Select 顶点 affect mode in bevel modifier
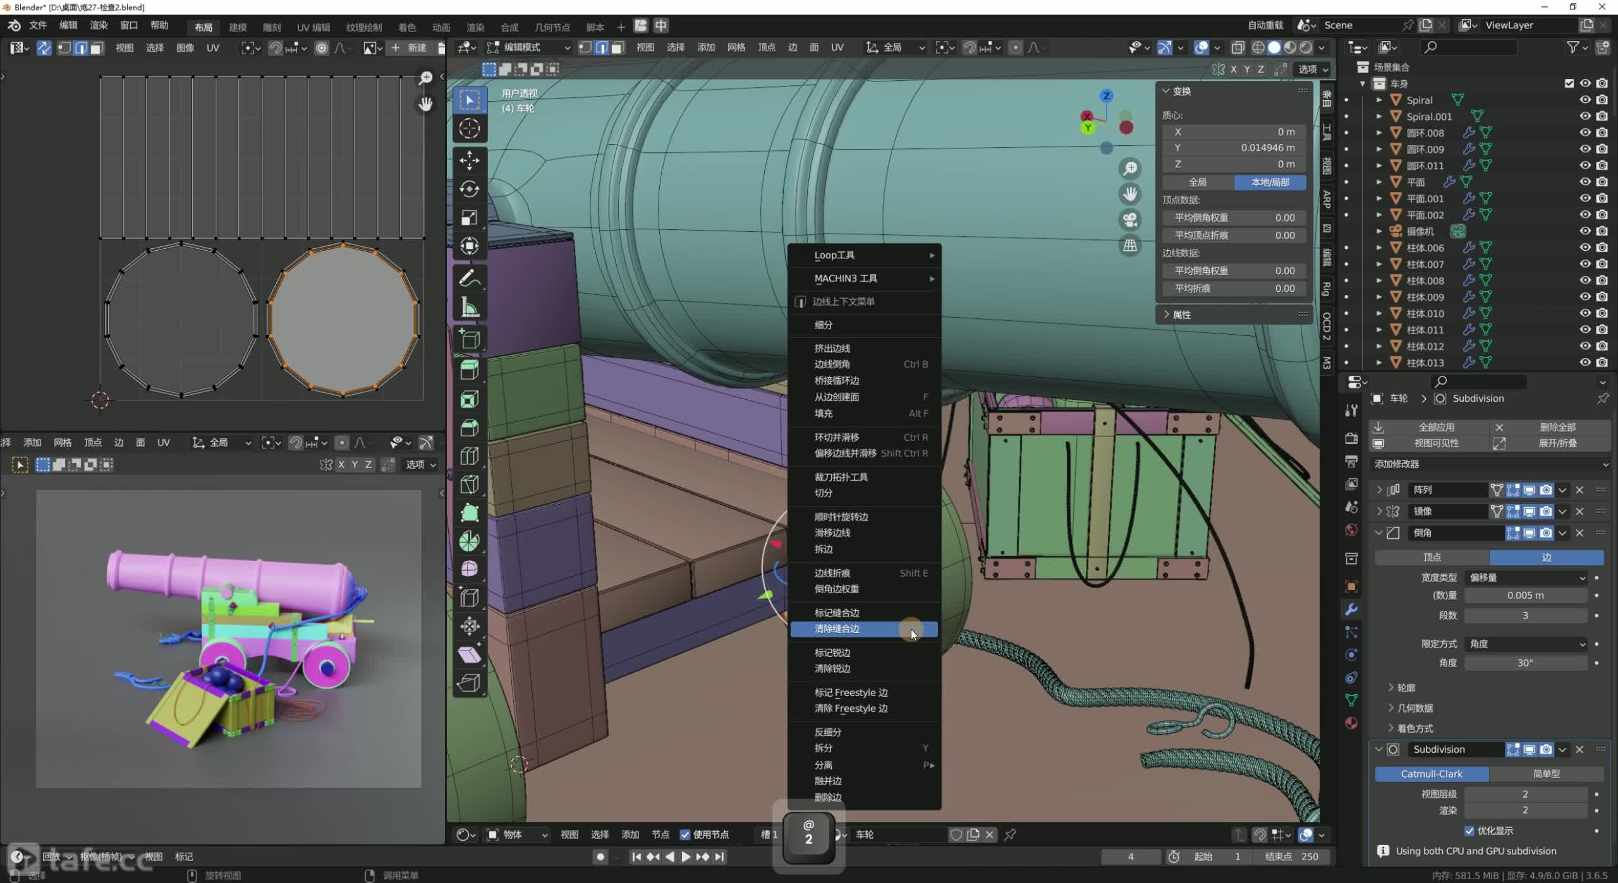Screen dimensions: 1618x883 click(1432, 557)
